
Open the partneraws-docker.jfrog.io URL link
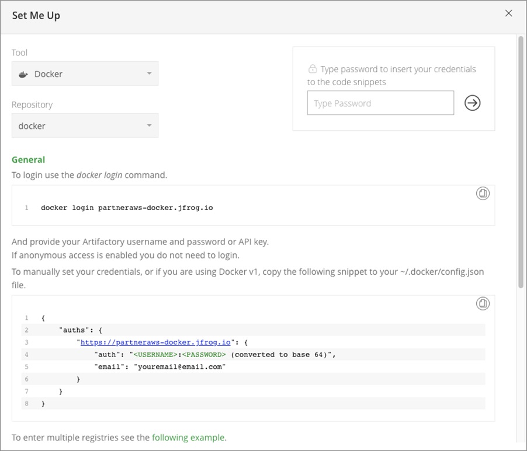155,342
